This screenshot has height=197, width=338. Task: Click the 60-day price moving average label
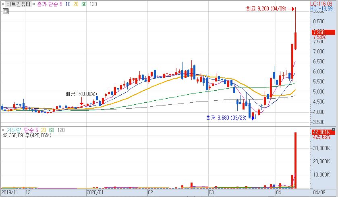pyautogui.click(x=84, y=4)
